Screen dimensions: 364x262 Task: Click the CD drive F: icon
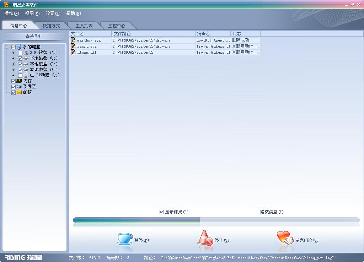(26, 75)
